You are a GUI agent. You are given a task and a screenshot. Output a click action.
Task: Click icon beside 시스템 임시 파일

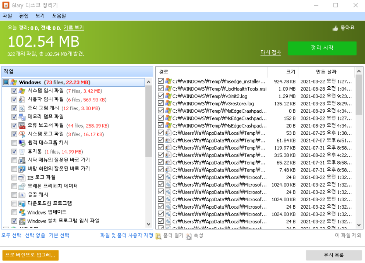22,91
